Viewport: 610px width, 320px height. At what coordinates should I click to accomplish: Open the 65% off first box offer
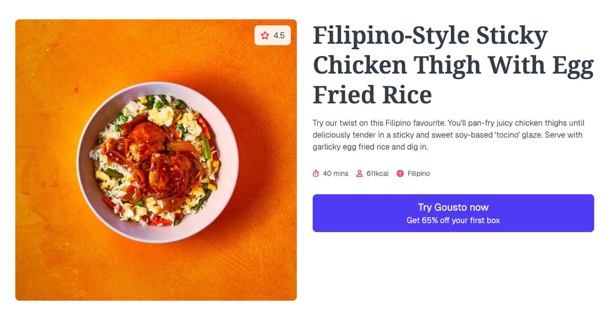(453, 220)
